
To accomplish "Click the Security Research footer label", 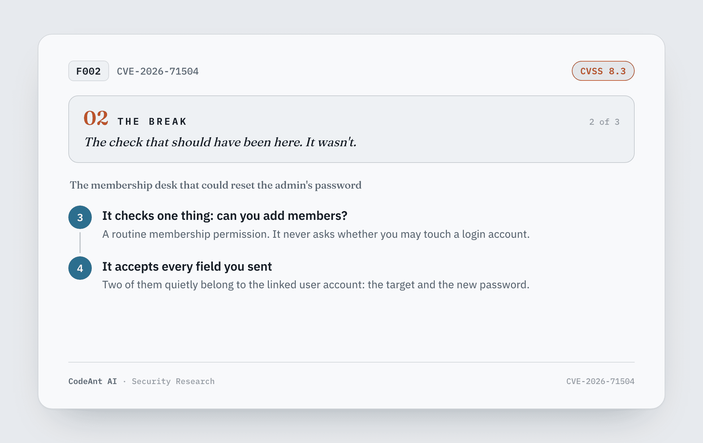I will [173, 381].
